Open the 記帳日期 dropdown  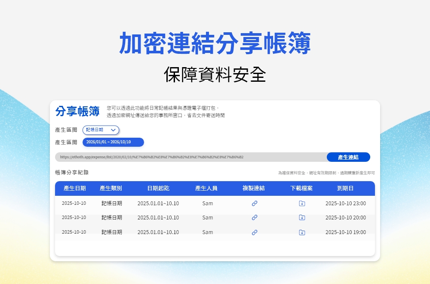click(x=100, y=130)
